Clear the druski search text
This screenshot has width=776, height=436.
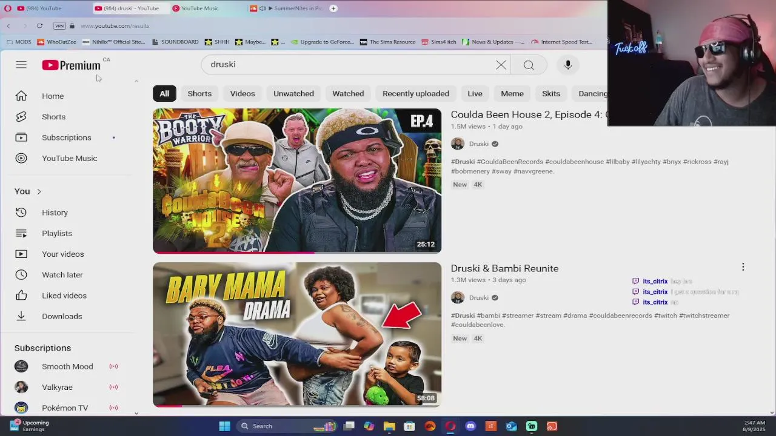tap(501, 65)
